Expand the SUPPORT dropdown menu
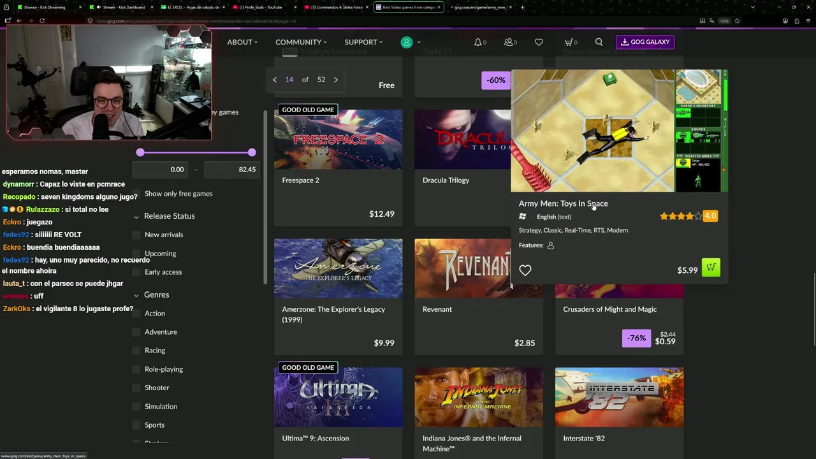This screenshot has height=459, width=816. (363, 42)
